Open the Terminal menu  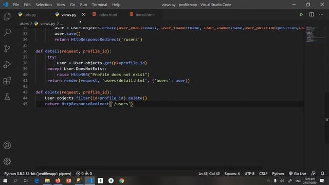(99, 5)
